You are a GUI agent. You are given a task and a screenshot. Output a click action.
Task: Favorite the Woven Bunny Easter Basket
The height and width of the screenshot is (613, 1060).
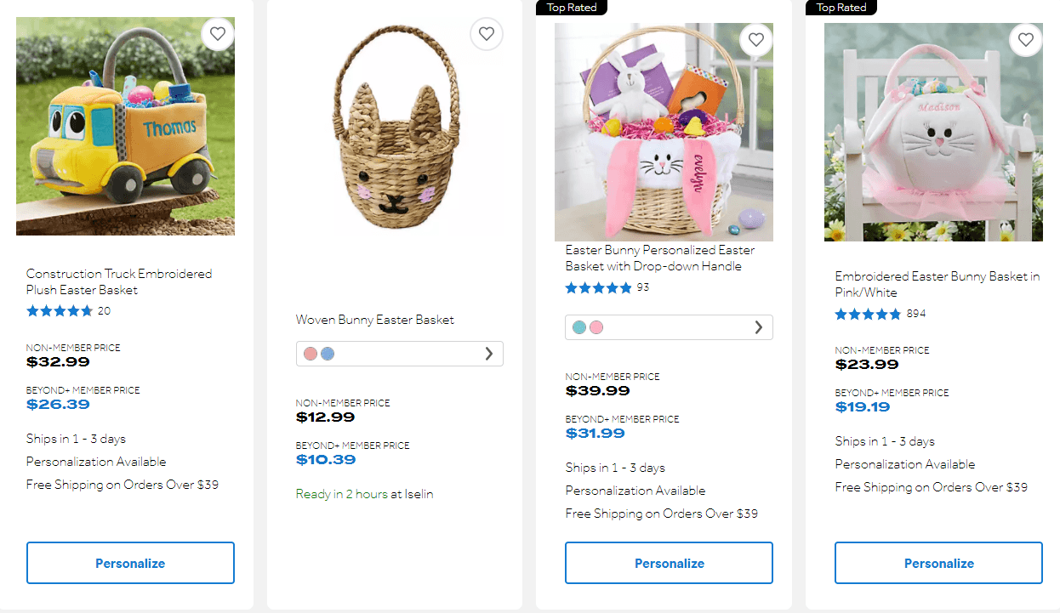(487, 34)
